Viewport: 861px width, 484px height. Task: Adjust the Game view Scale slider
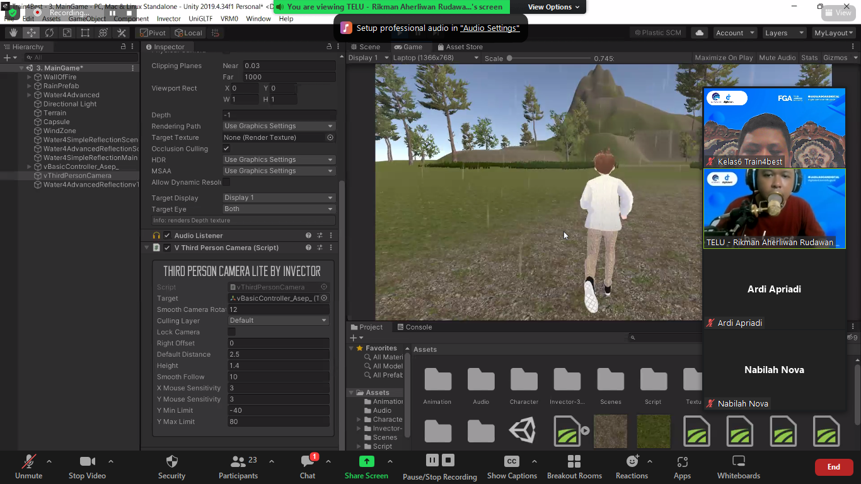(x=509, y=58)
